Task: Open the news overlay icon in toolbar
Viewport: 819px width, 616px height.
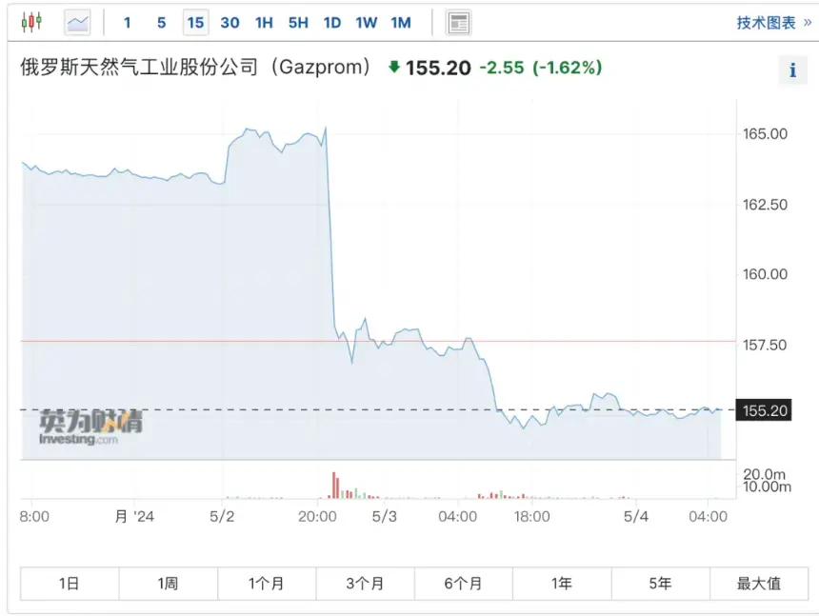Action: tap(458, 22)
